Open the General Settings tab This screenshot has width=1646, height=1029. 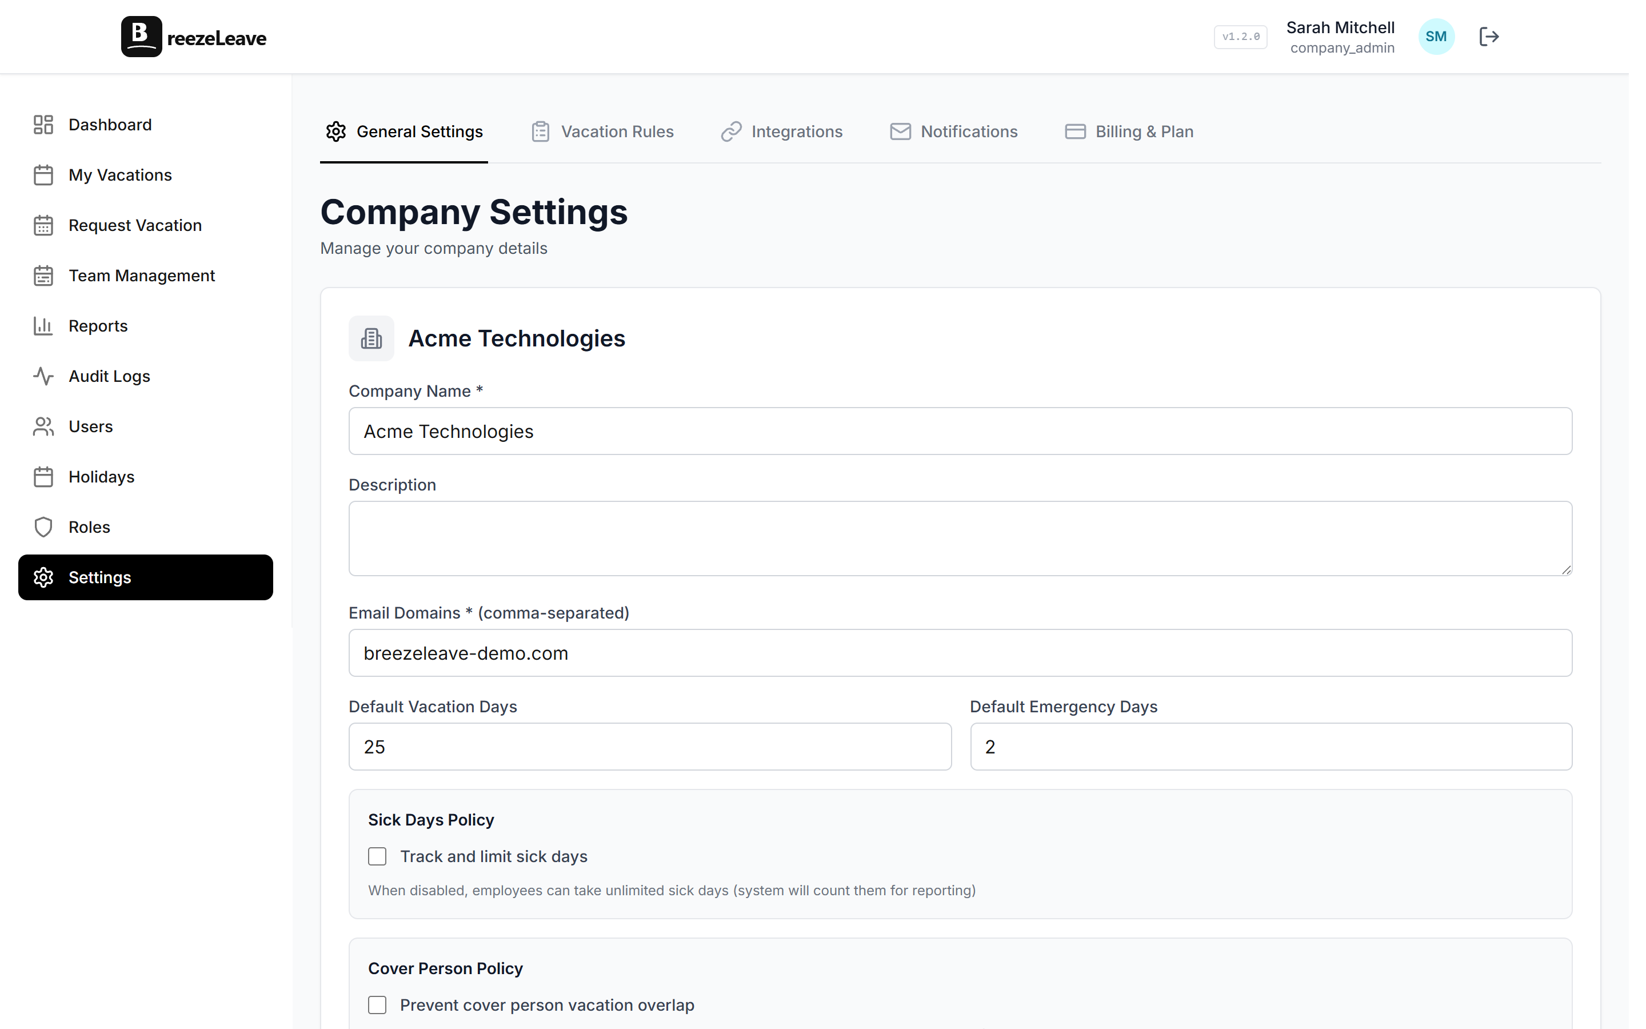(404, 131)
